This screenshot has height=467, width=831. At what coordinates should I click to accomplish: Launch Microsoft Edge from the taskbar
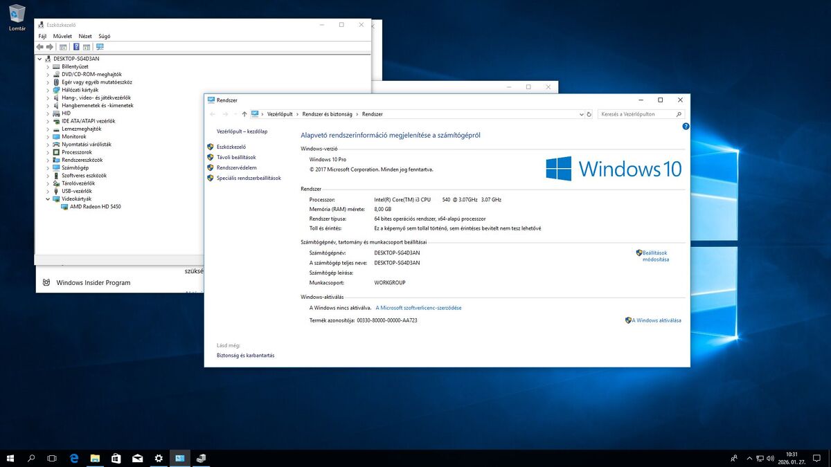coord(74,458)
